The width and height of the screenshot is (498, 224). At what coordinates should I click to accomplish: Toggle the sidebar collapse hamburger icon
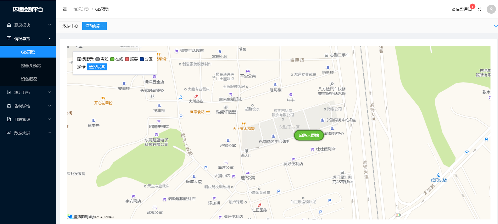click(65, 9)
